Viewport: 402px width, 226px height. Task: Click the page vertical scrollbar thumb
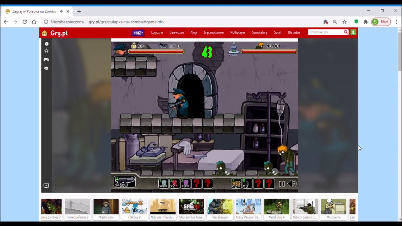pos(400,51)
